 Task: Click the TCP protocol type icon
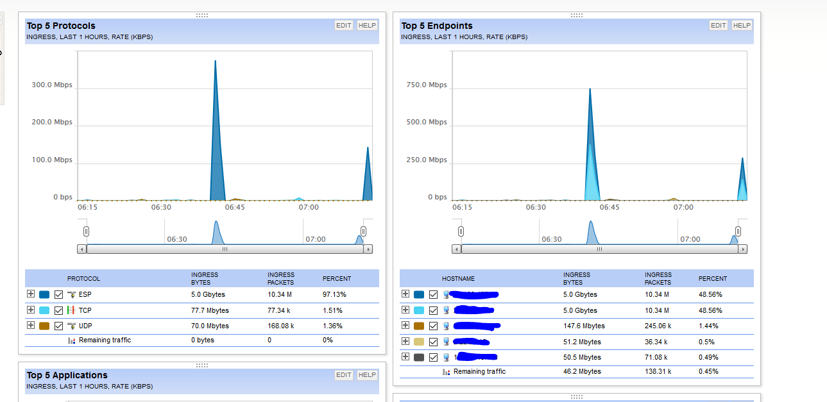[71, 310]
